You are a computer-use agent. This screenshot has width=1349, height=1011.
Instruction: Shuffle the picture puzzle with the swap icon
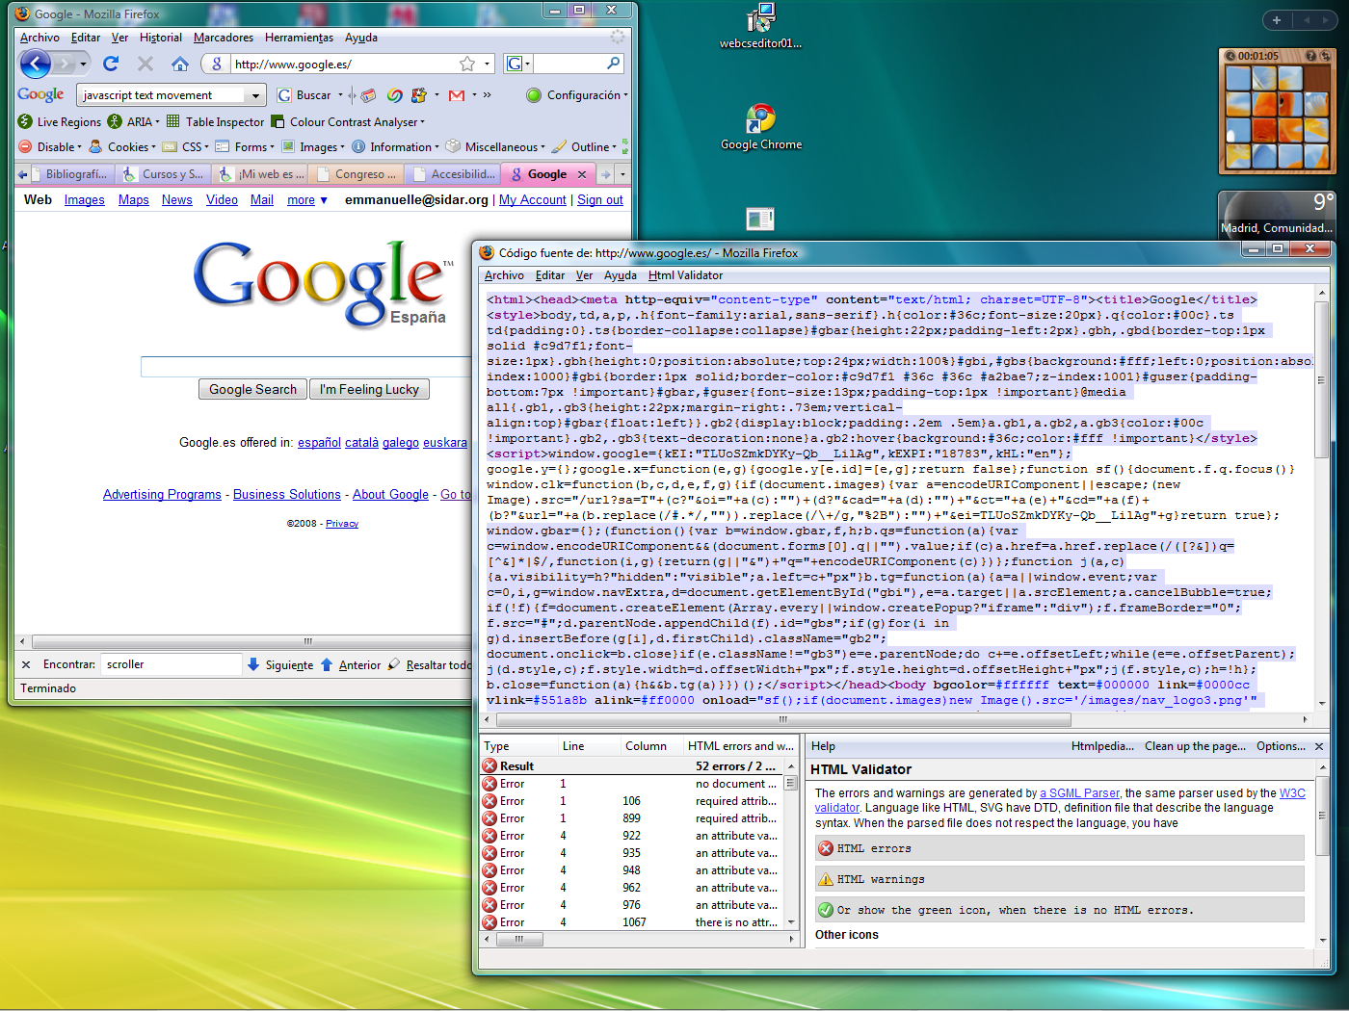pos(1325,56)
